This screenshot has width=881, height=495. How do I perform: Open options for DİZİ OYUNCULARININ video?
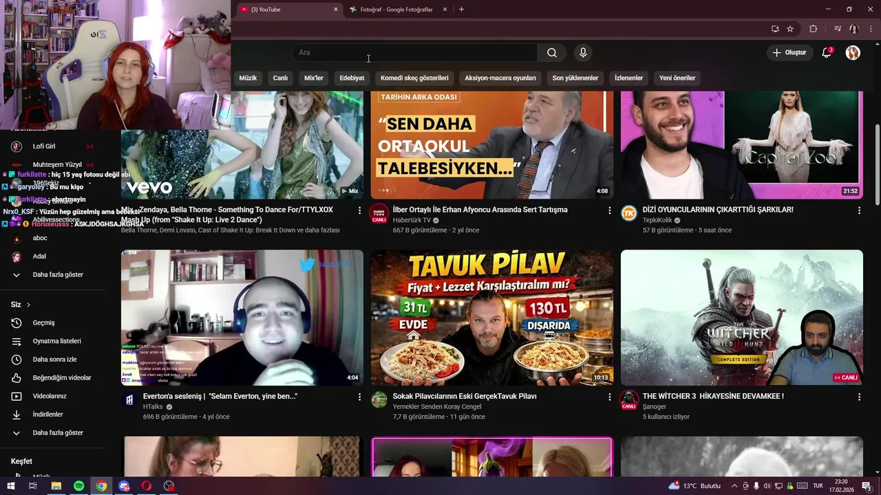[x=859, y=210]
